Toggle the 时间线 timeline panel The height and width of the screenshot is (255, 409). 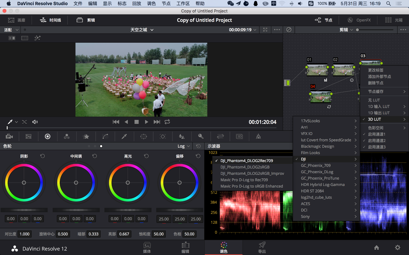pos(50,20)
